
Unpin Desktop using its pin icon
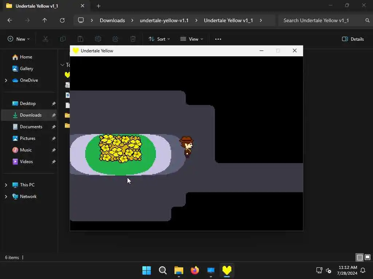point(54,104)
